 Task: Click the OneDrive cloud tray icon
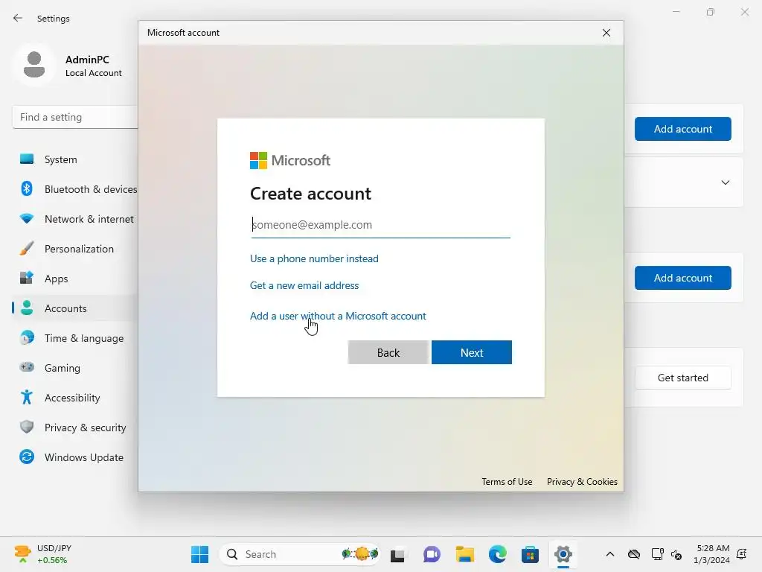[x=634, y=554]
